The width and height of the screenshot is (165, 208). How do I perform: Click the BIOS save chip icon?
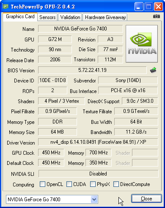153,70
